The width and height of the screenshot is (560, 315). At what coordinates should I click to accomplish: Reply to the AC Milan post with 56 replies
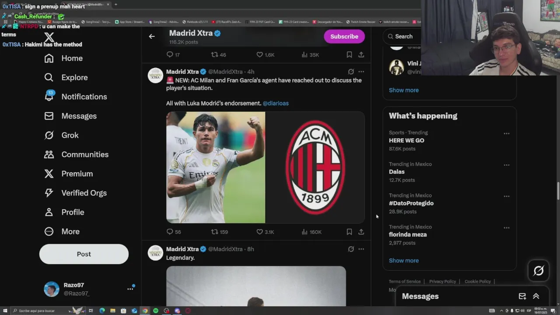pyautogui.click(x=174, y=232)
